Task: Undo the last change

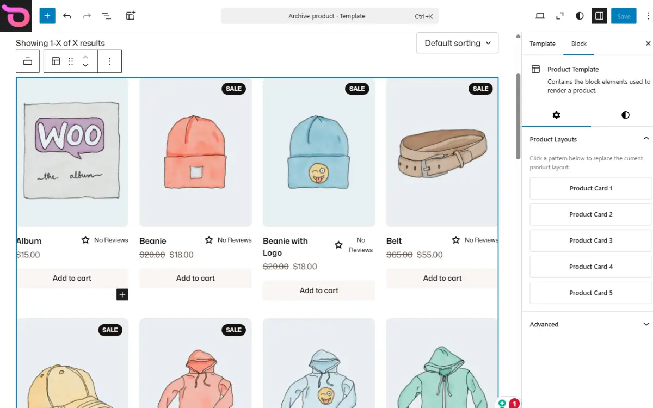Action: pyautogui.click(x=67, y=16)
